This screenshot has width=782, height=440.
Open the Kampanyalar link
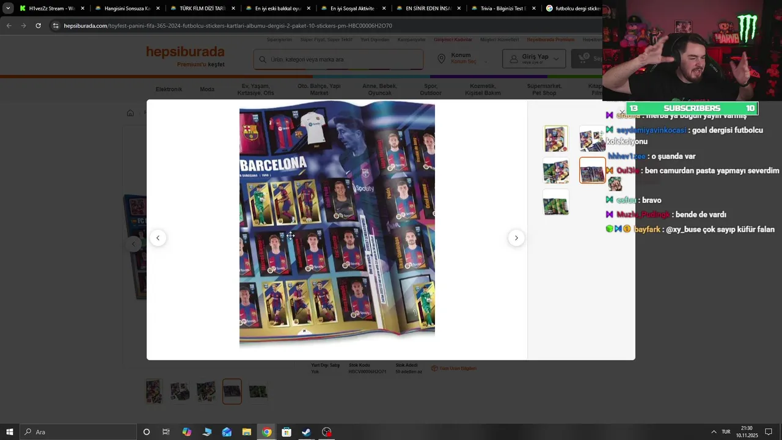pos(411,40)
